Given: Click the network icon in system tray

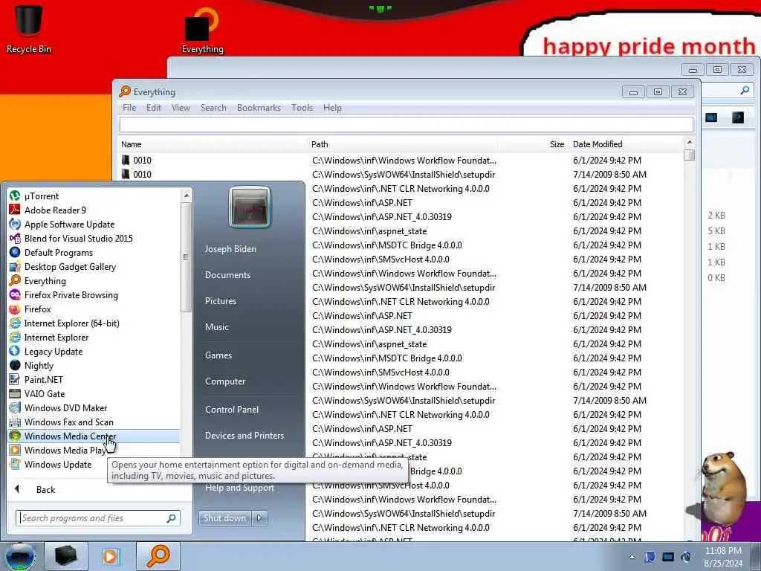Looking at the screenshot, I should [668, 557].
